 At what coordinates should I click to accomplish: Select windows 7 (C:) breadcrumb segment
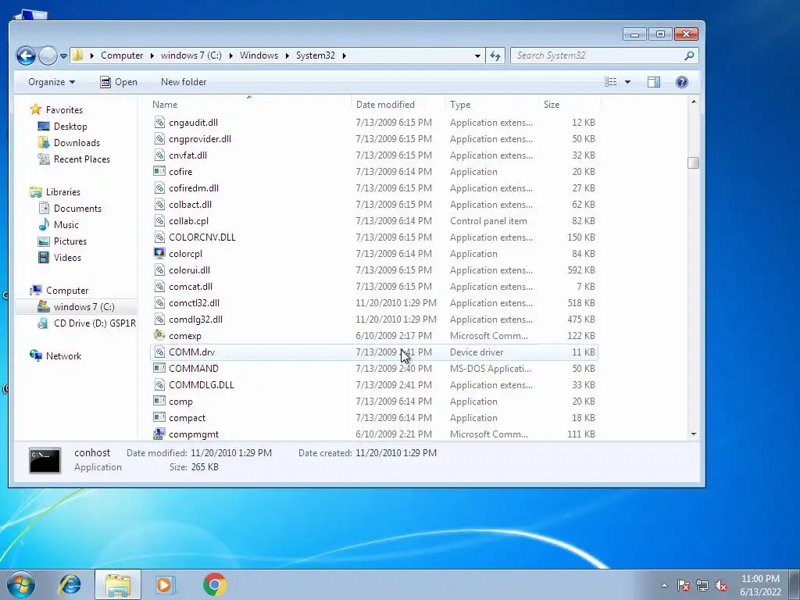point(191,55)
